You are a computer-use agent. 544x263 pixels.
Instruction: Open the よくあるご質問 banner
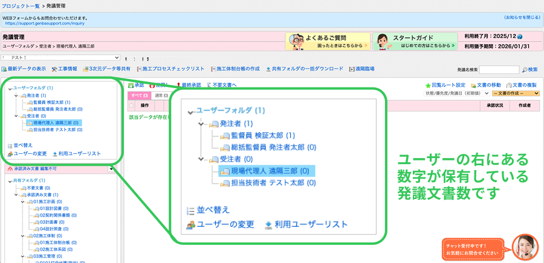(327, 41)
